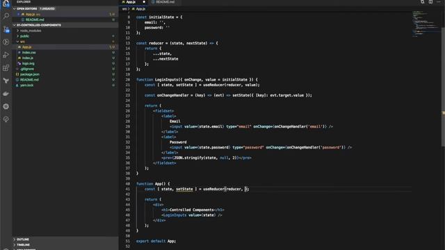This screenshot has width=445, height=250.
Task: Open the Run and Debug view
Action: [6, 55]
